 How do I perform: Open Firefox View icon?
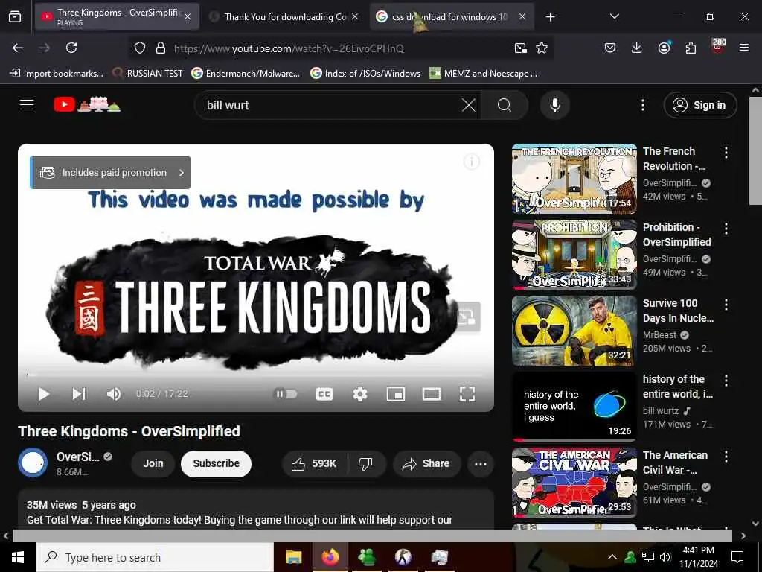pyautogui.click(x=15, y=17)
